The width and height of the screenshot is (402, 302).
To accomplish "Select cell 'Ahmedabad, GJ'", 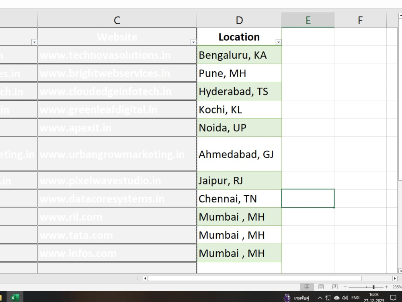I will tap(239, 154).
